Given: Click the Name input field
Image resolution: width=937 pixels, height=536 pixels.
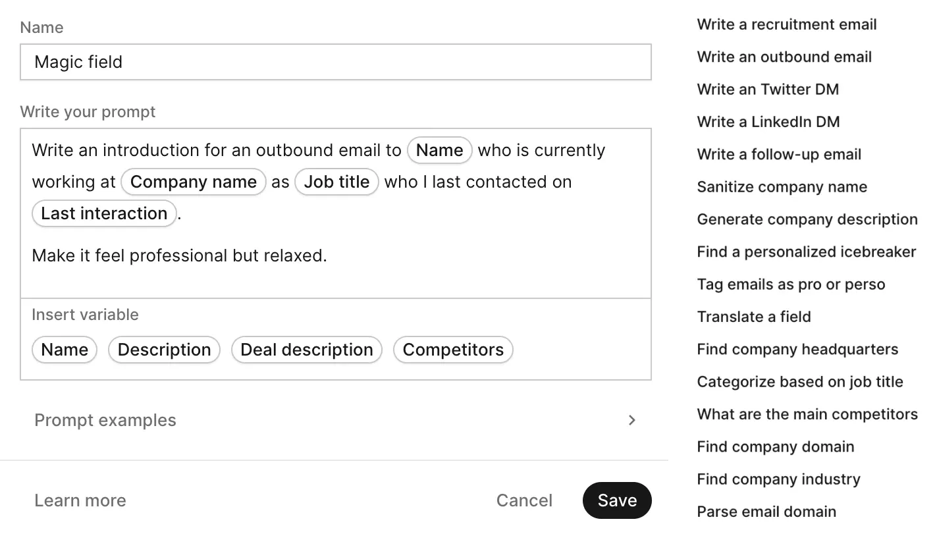Looking at the screenshot, I should point(335,62).
